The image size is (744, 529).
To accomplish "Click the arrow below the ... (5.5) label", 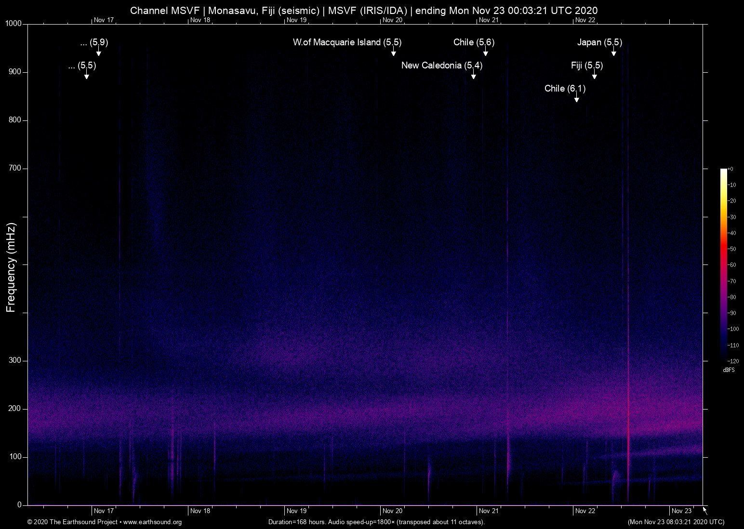I will pyautogui.click(x=86, y=75).
